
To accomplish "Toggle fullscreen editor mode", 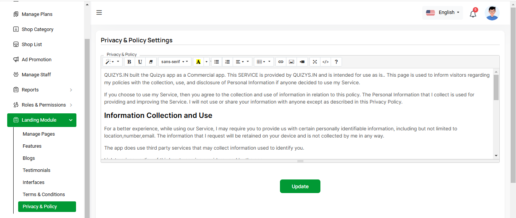I will (315, 62).
